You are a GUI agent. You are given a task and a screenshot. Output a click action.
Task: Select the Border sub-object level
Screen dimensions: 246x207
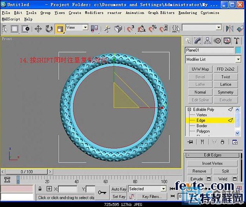202,126
